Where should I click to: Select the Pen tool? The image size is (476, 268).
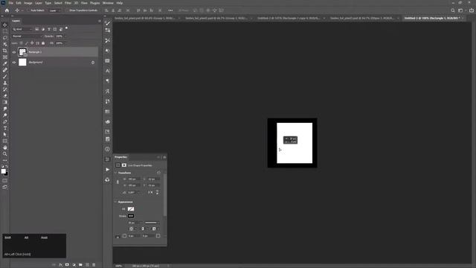tap(5, 121)
